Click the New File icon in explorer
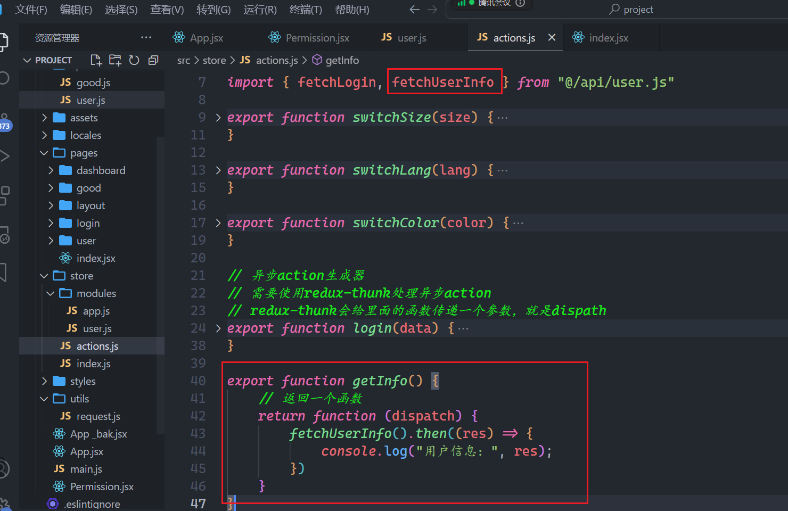This screenshot has height=511, width=788. [x=96, y=60]
